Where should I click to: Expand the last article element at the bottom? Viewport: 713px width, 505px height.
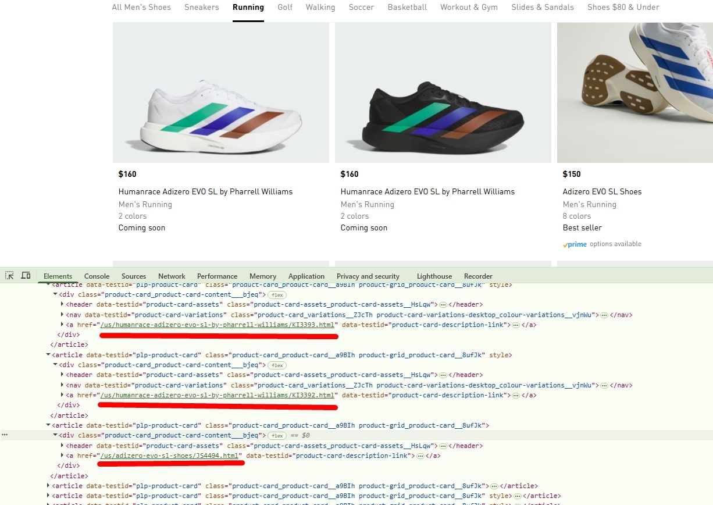49,503
